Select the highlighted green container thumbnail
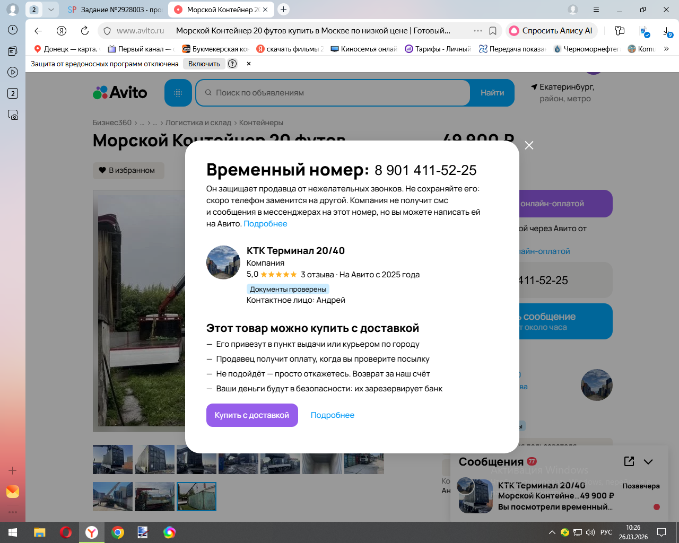 coord(196,496)
